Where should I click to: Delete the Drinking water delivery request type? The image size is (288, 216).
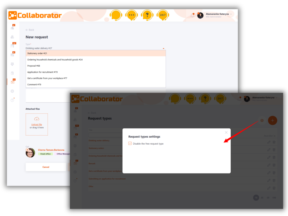coord(274,142)
